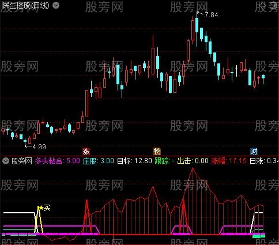Click the 7.84 high price label
Image resolution: width=279 pixels, height=245 pixels.
[x=212, y=15]
